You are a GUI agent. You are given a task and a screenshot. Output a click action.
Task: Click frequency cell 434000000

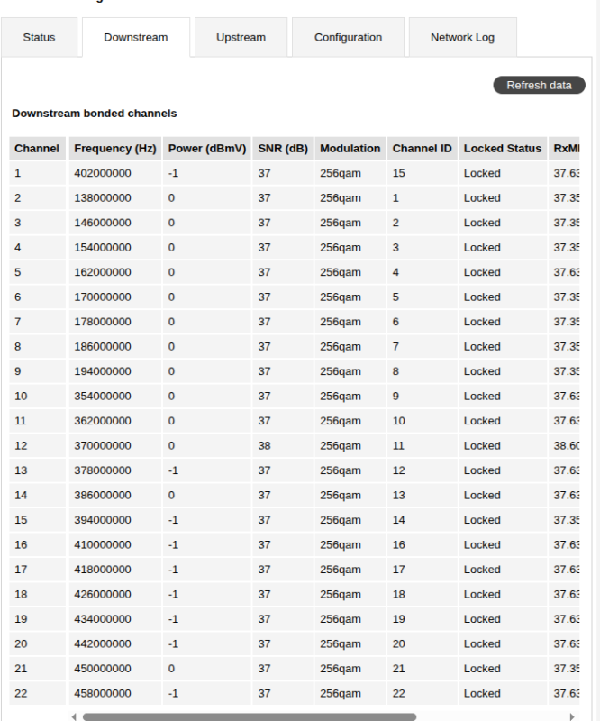tap(115, 619)
